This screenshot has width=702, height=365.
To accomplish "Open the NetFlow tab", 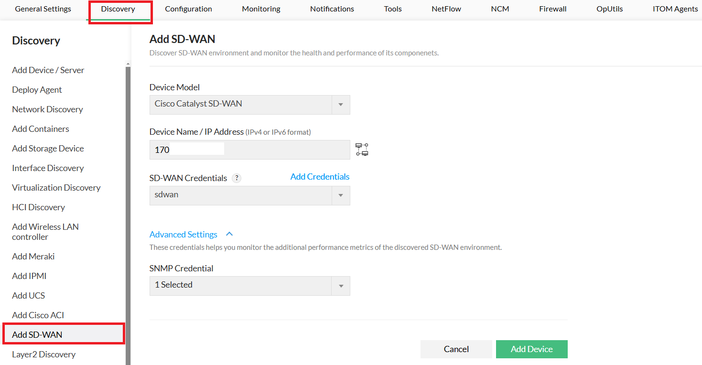I will [x=446, y=9].
